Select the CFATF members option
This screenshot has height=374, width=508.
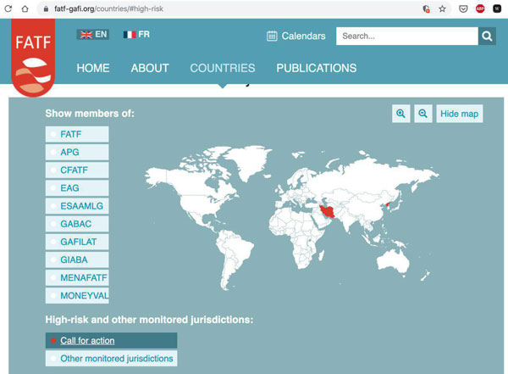[77, 170]
